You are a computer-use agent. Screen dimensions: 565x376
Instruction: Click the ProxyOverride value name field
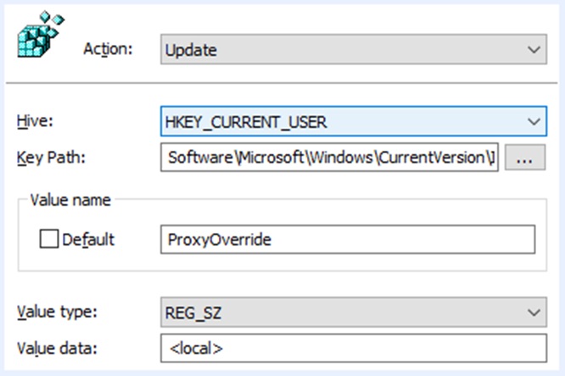tap(348, 240)
